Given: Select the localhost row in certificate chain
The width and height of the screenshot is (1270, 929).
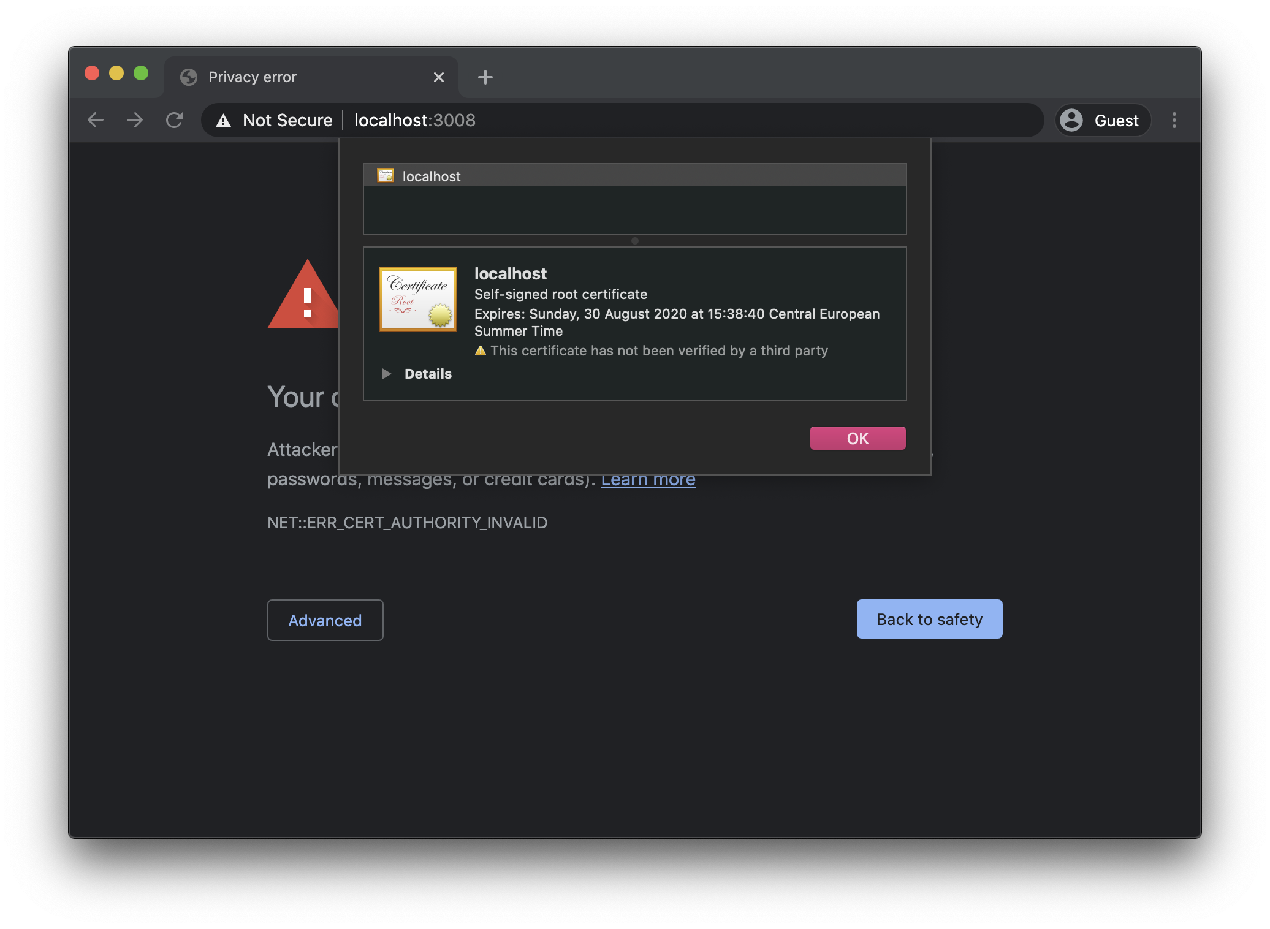Looking at the screenshot, I should pos(634,176).
